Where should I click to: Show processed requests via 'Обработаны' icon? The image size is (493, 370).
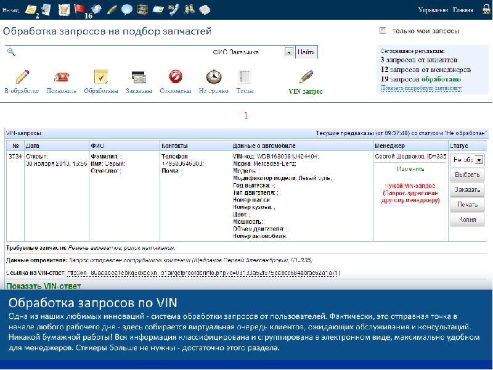coord(101,77)
